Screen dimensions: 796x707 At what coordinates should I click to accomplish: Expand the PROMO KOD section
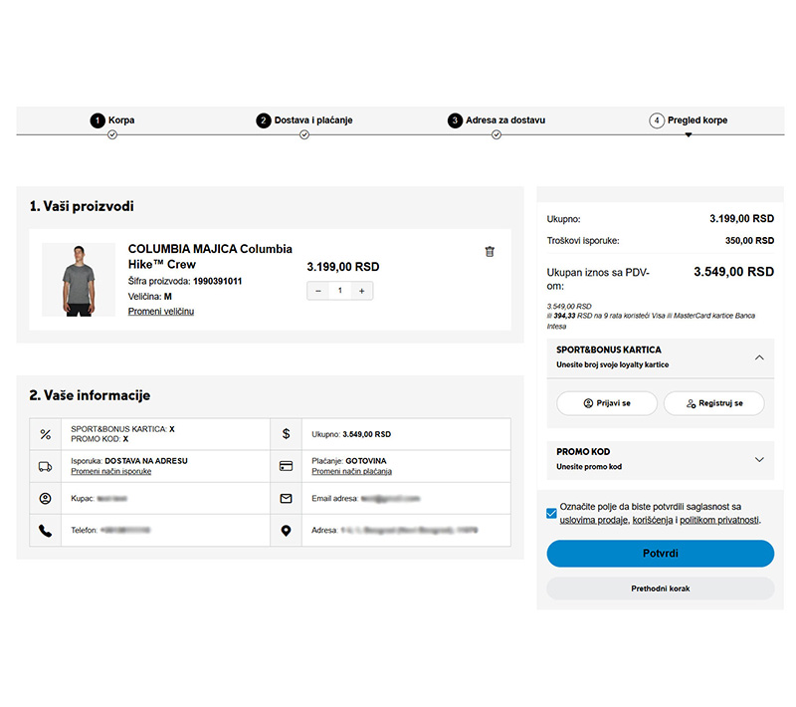pos(759,459)
